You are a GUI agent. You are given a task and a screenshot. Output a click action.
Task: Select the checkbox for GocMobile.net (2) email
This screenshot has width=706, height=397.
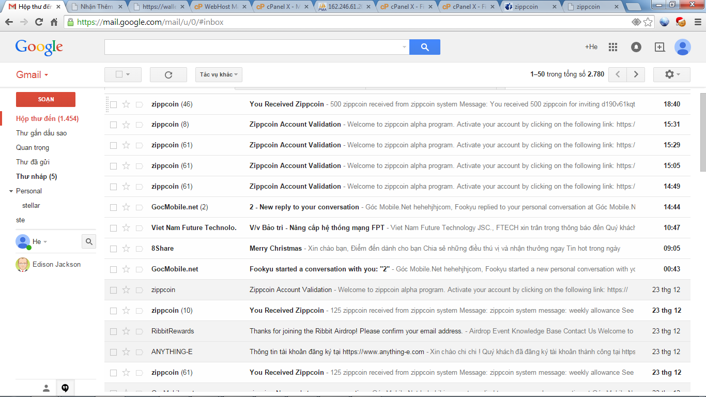113,207
